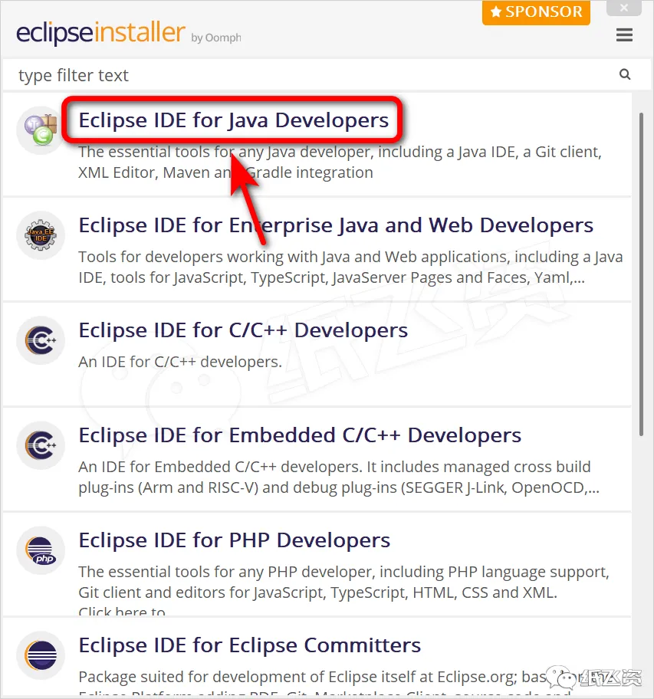
Task: Click description 'The essential tools for any Java developer'
Action: click(340, 162)
